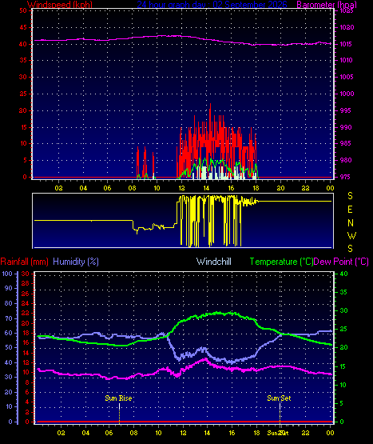Click the green temperature curve peak
This screenshot has width=373, height=444.
pyautogui.click(x=219, y=313)
